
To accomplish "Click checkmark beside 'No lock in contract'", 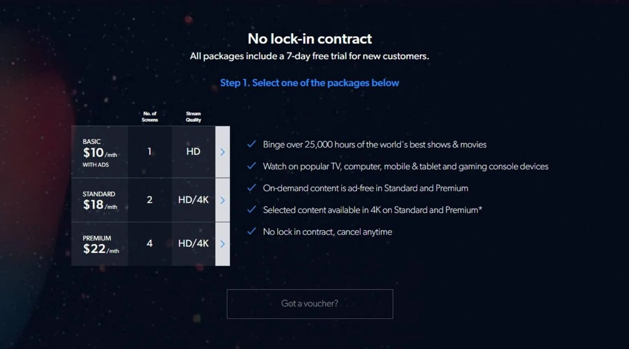I will 252,231.
